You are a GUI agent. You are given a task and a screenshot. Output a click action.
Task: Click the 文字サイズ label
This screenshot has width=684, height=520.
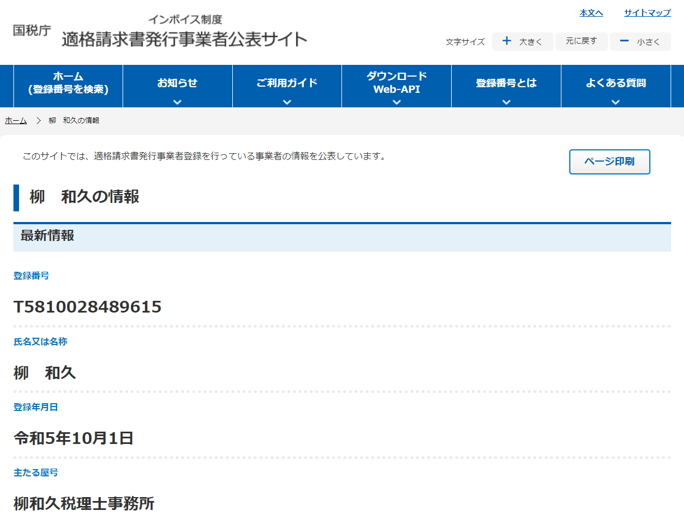(x=465, y=42)
